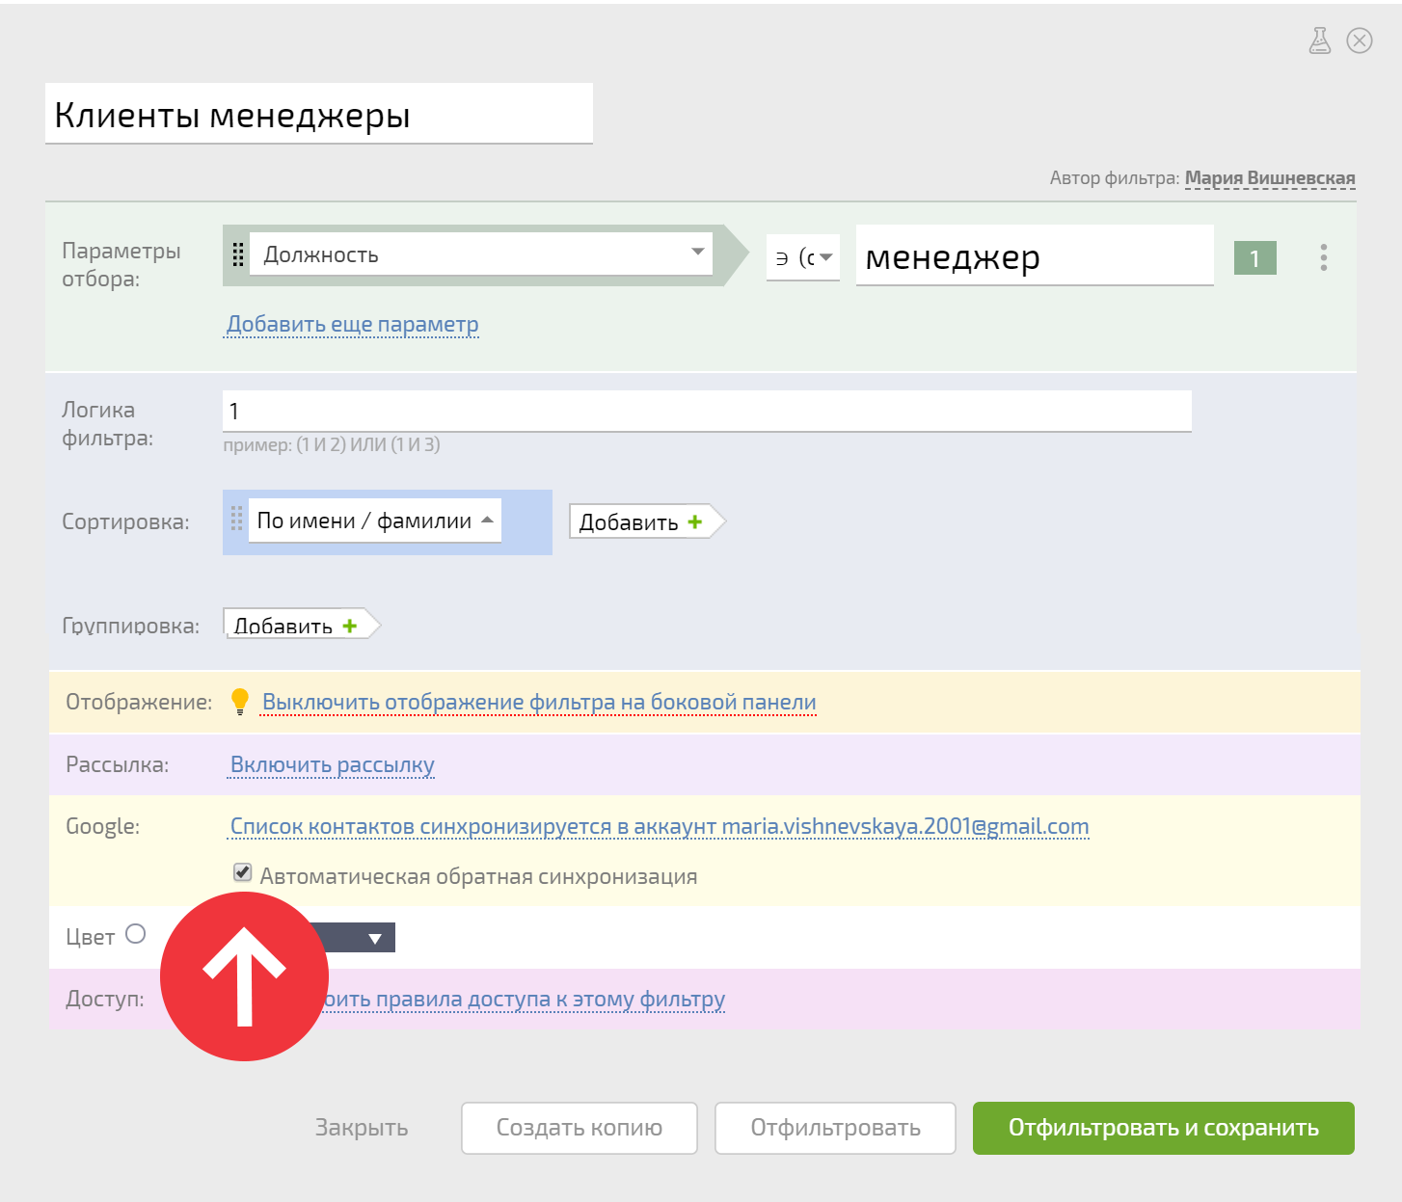
Task: Close the filter dialog with X icon
Action: pyautogui.click(x=1360, y=40)
